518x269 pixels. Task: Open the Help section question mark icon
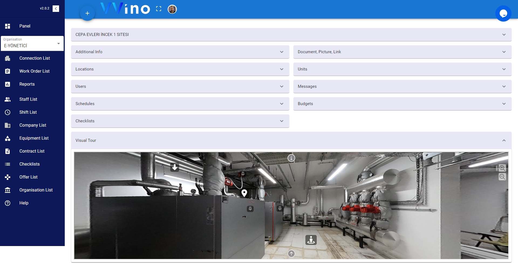pos(8,203)
